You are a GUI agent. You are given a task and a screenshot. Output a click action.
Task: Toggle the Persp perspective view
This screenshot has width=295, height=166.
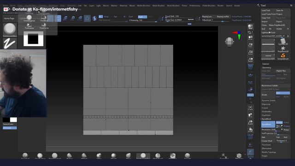tap(250, 66)
